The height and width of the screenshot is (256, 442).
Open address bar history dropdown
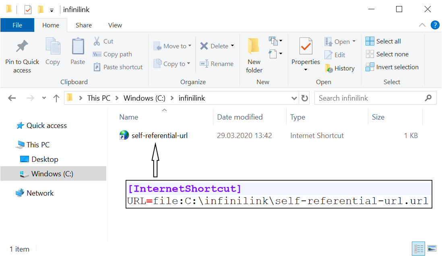click(294, 98)
